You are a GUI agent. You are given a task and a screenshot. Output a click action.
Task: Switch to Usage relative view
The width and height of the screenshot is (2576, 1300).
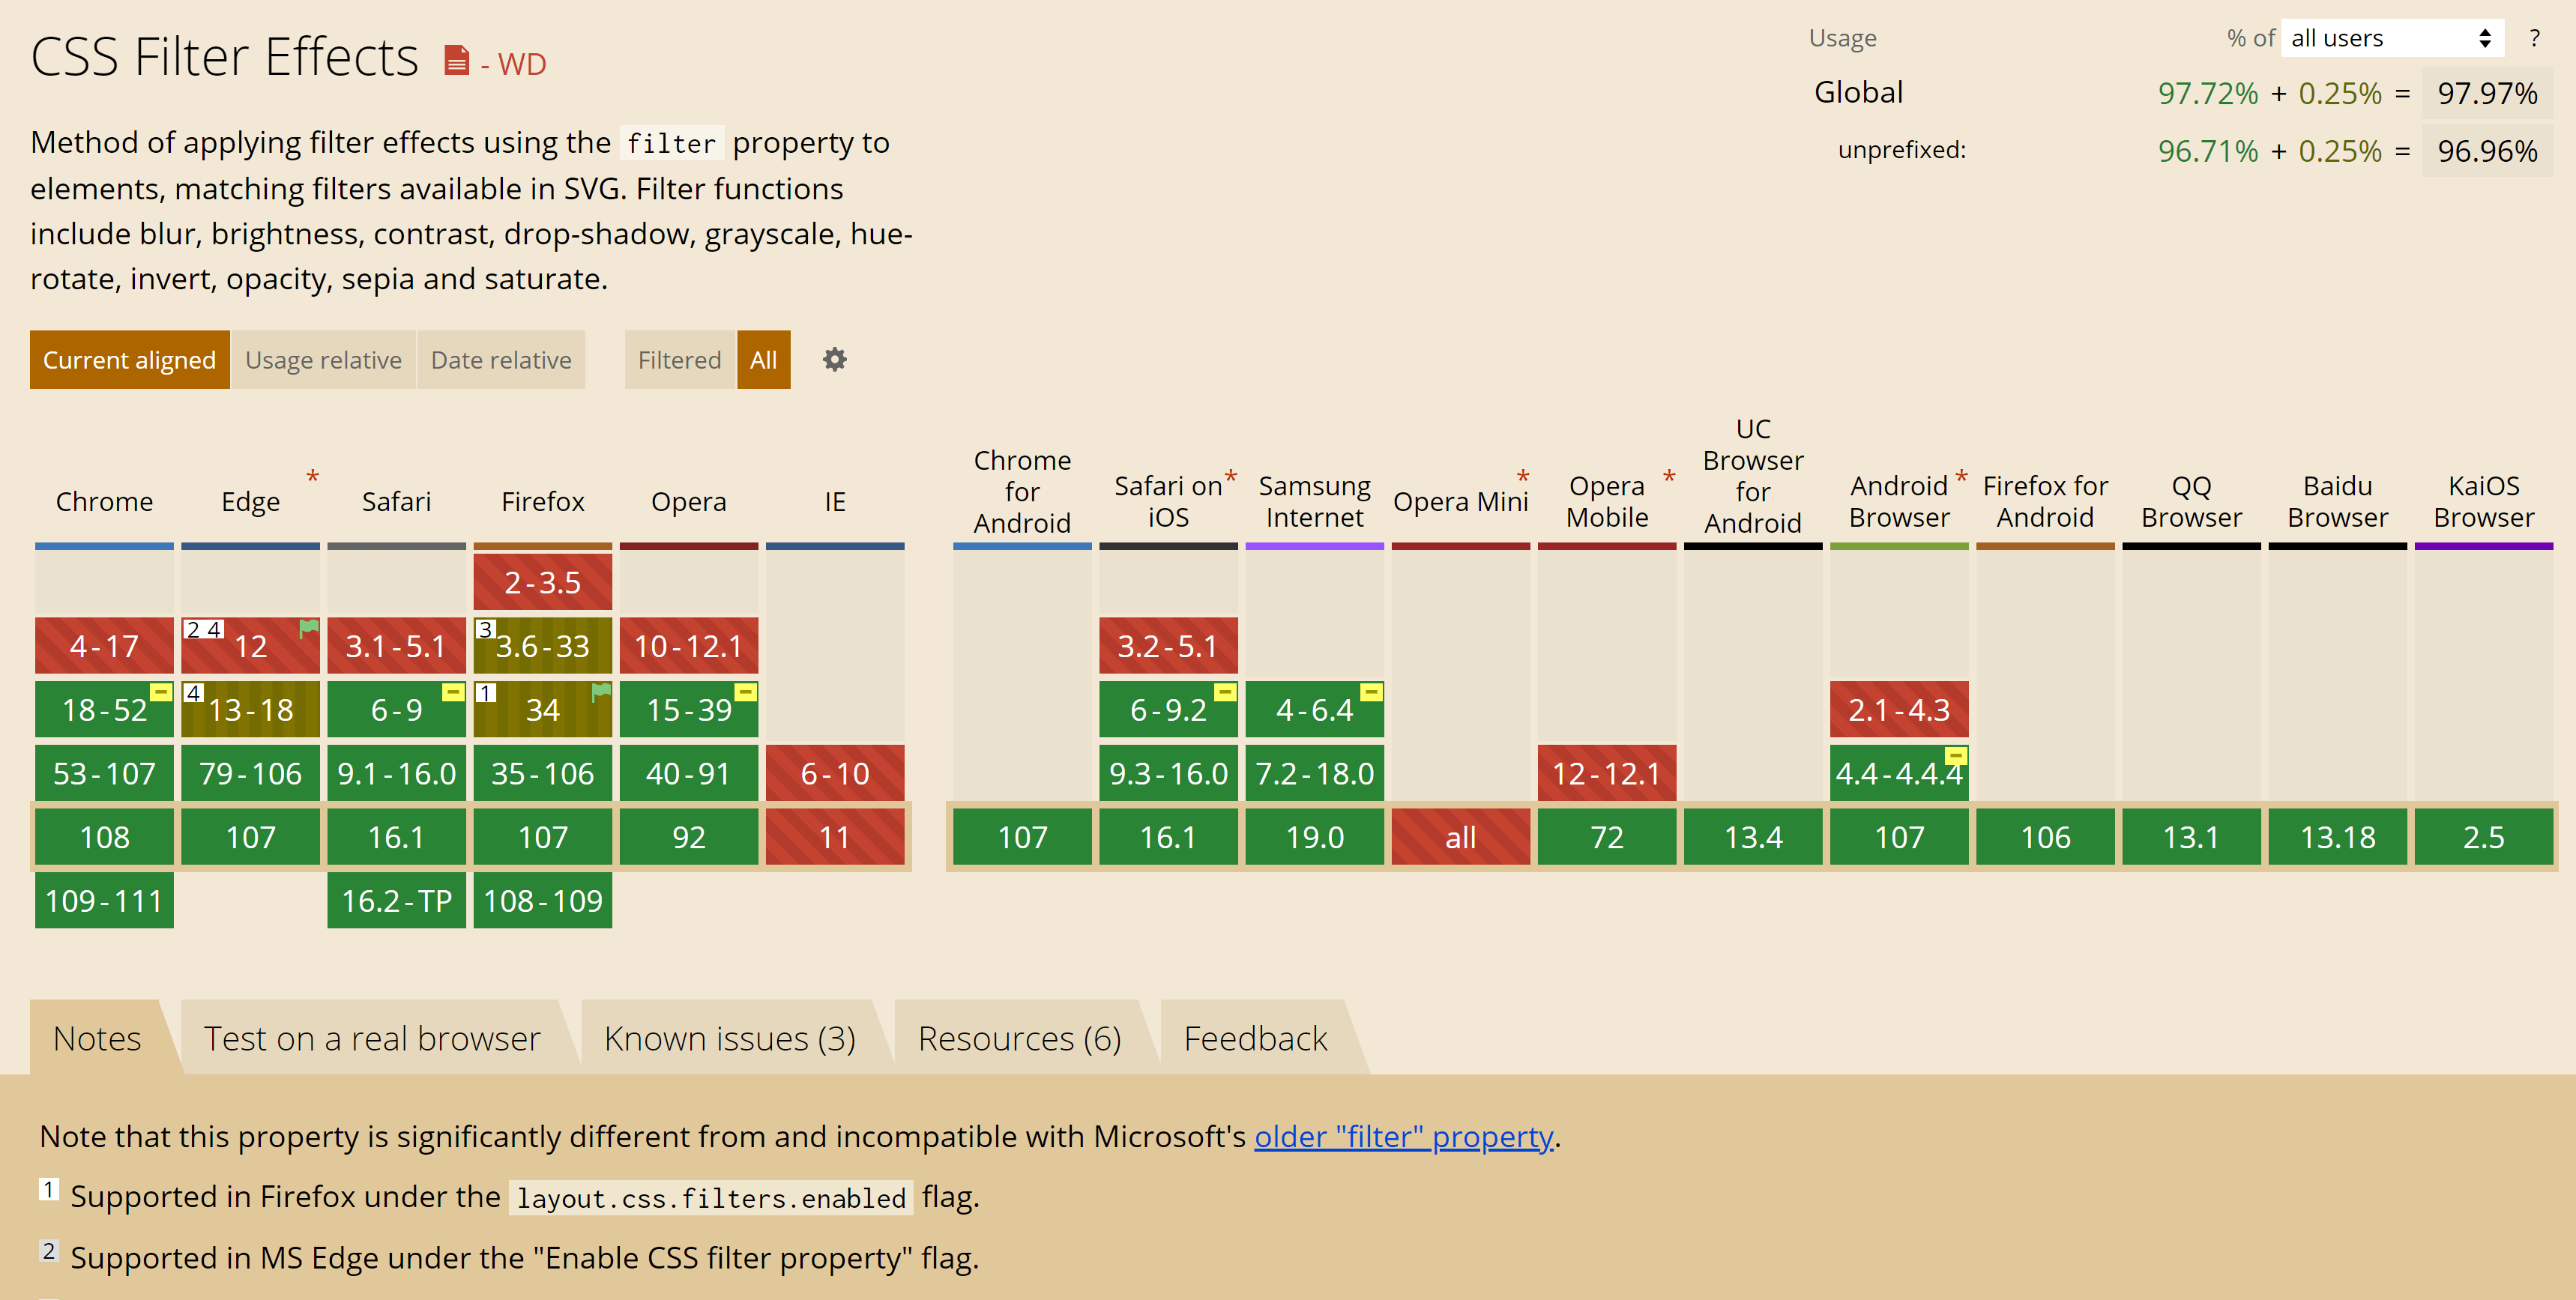[x=323, y=360]
